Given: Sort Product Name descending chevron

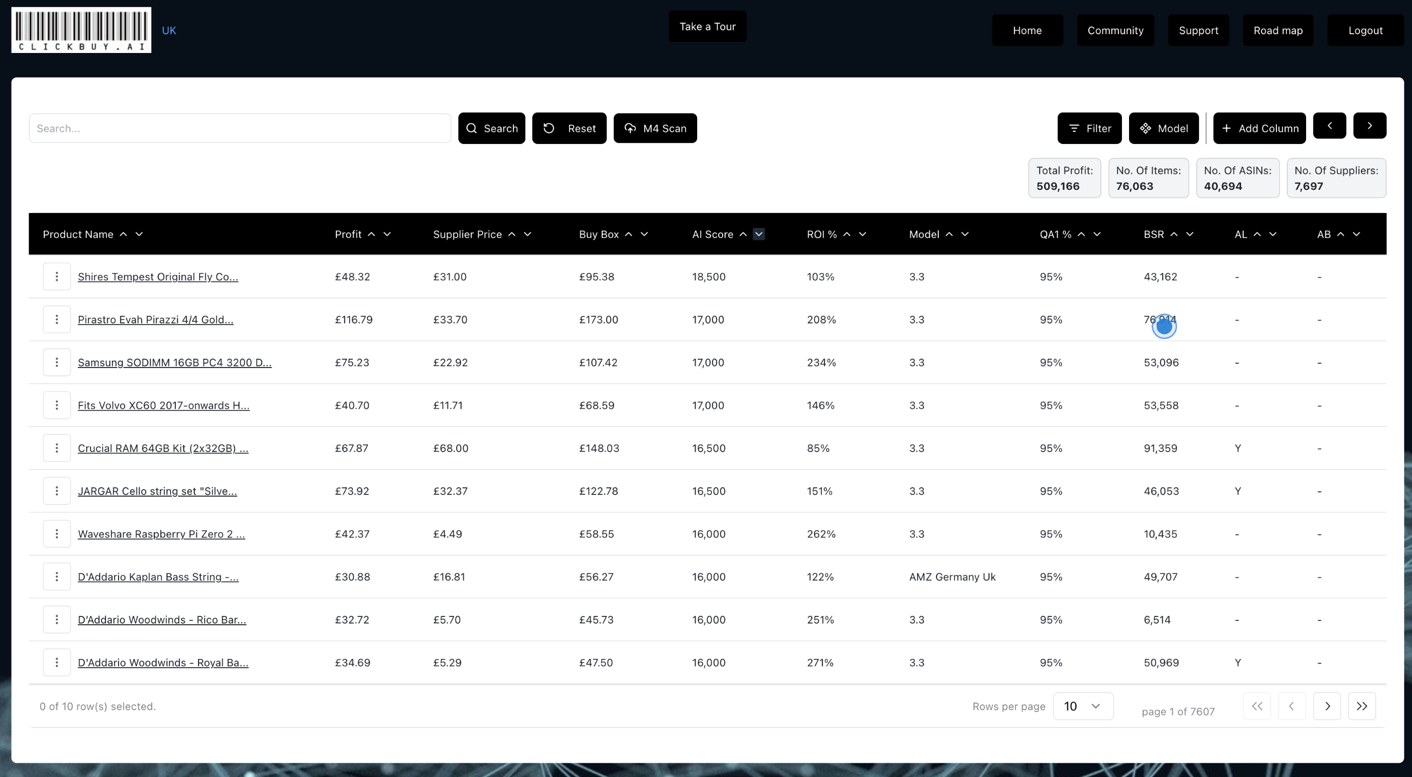Looking at the screenshot, I should 139,235.
